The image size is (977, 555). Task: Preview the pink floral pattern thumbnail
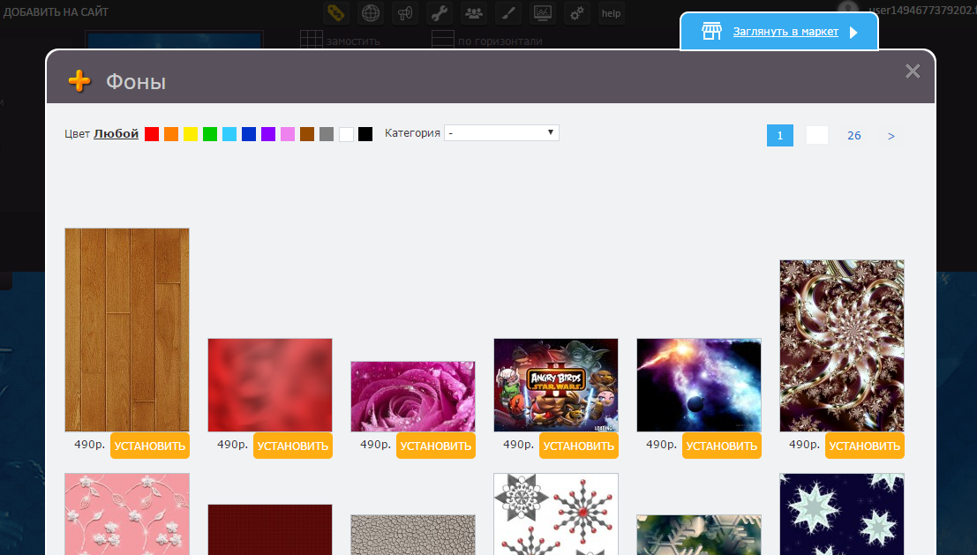(x=127, y=514)
